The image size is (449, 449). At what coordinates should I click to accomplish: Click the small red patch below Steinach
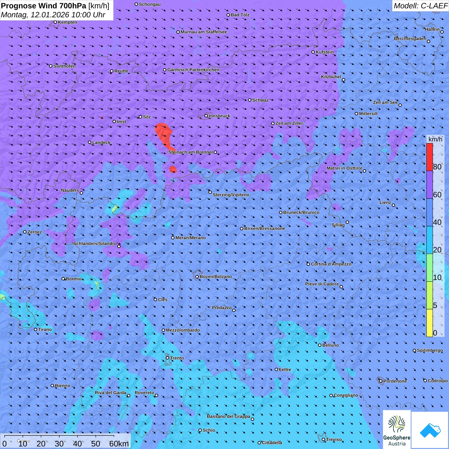(173, 169)
